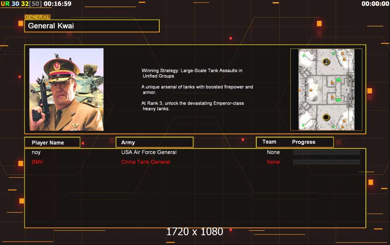Click the snowy map preview thumbnail
The height and width of the screenshot is (245, 390).
(x=326, y=89)
